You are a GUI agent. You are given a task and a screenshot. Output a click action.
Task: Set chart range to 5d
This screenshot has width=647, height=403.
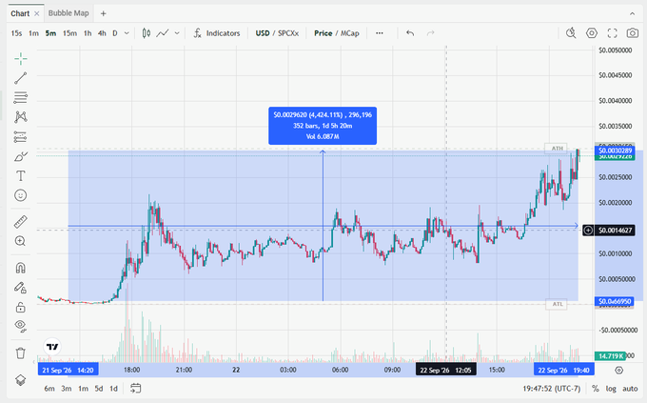(x=99, y=389)
